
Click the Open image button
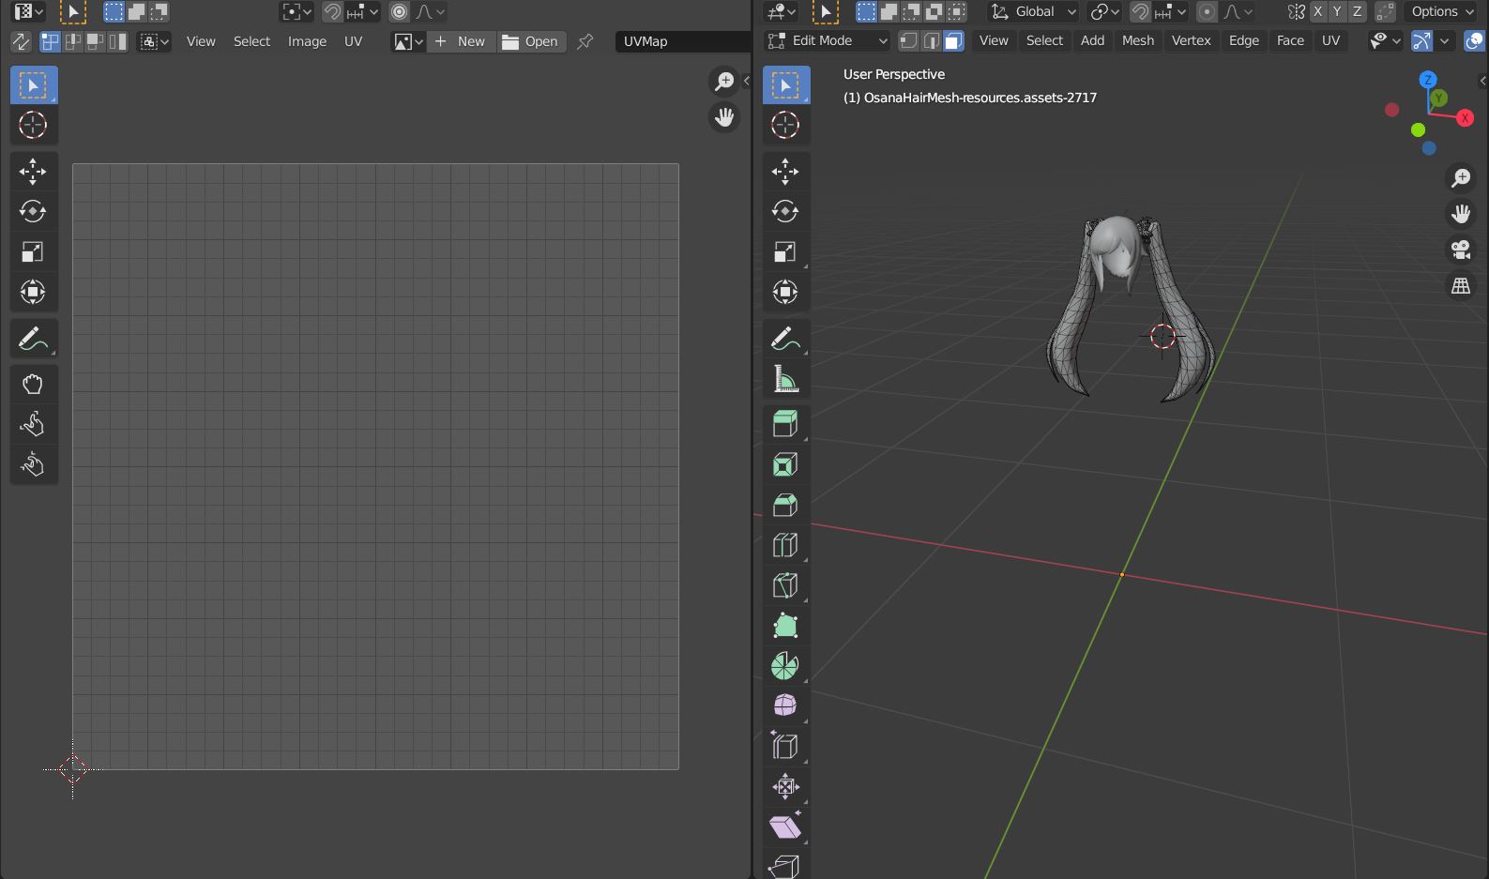tap(531, 41)
